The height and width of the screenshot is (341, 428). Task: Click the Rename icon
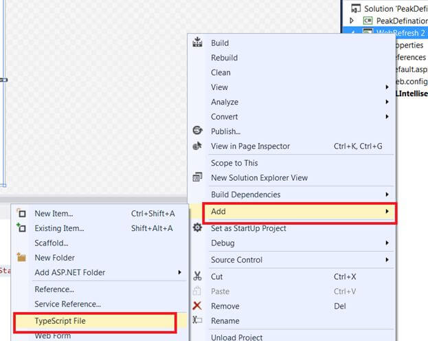[197, 320]
